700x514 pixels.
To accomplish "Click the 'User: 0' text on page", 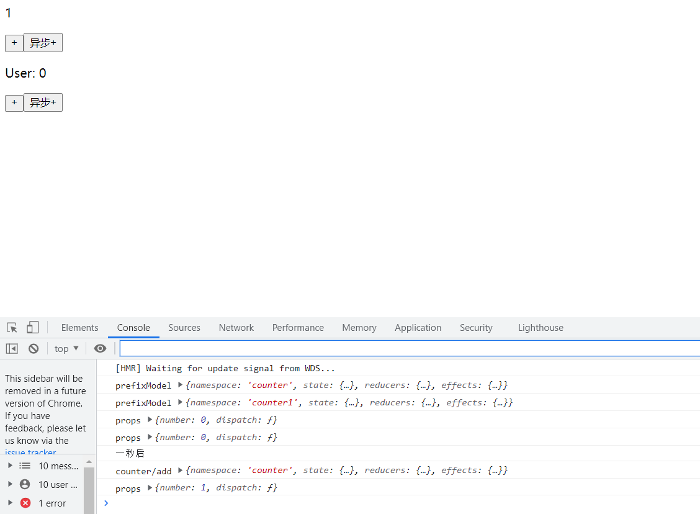I will click(x=25, y=73).
